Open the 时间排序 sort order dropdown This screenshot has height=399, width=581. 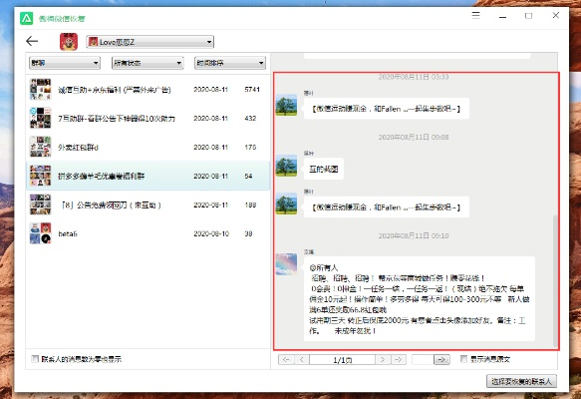click(x=230, y=63)
